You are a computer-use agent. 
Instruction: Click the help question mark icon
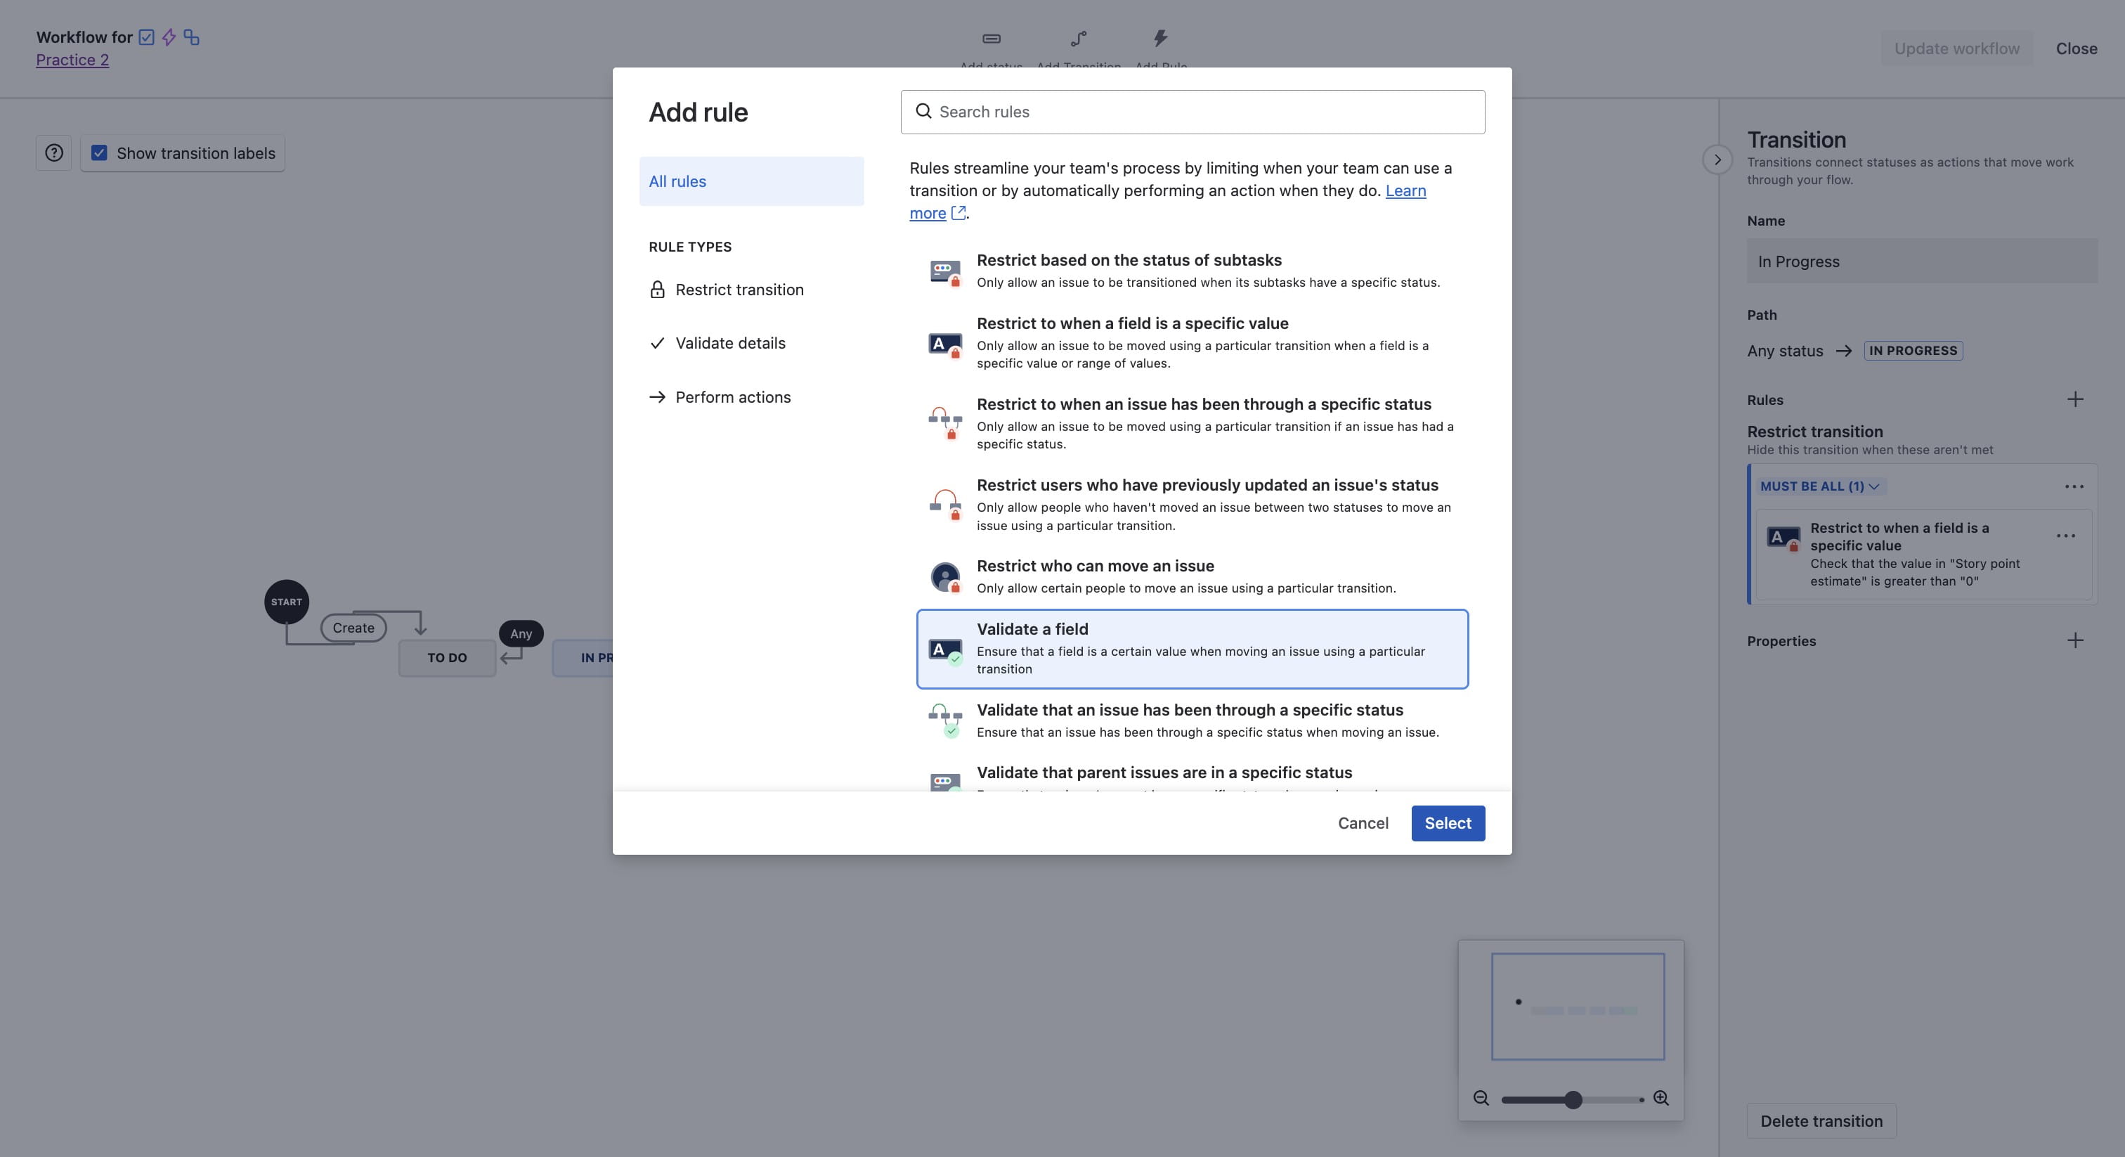53,153
